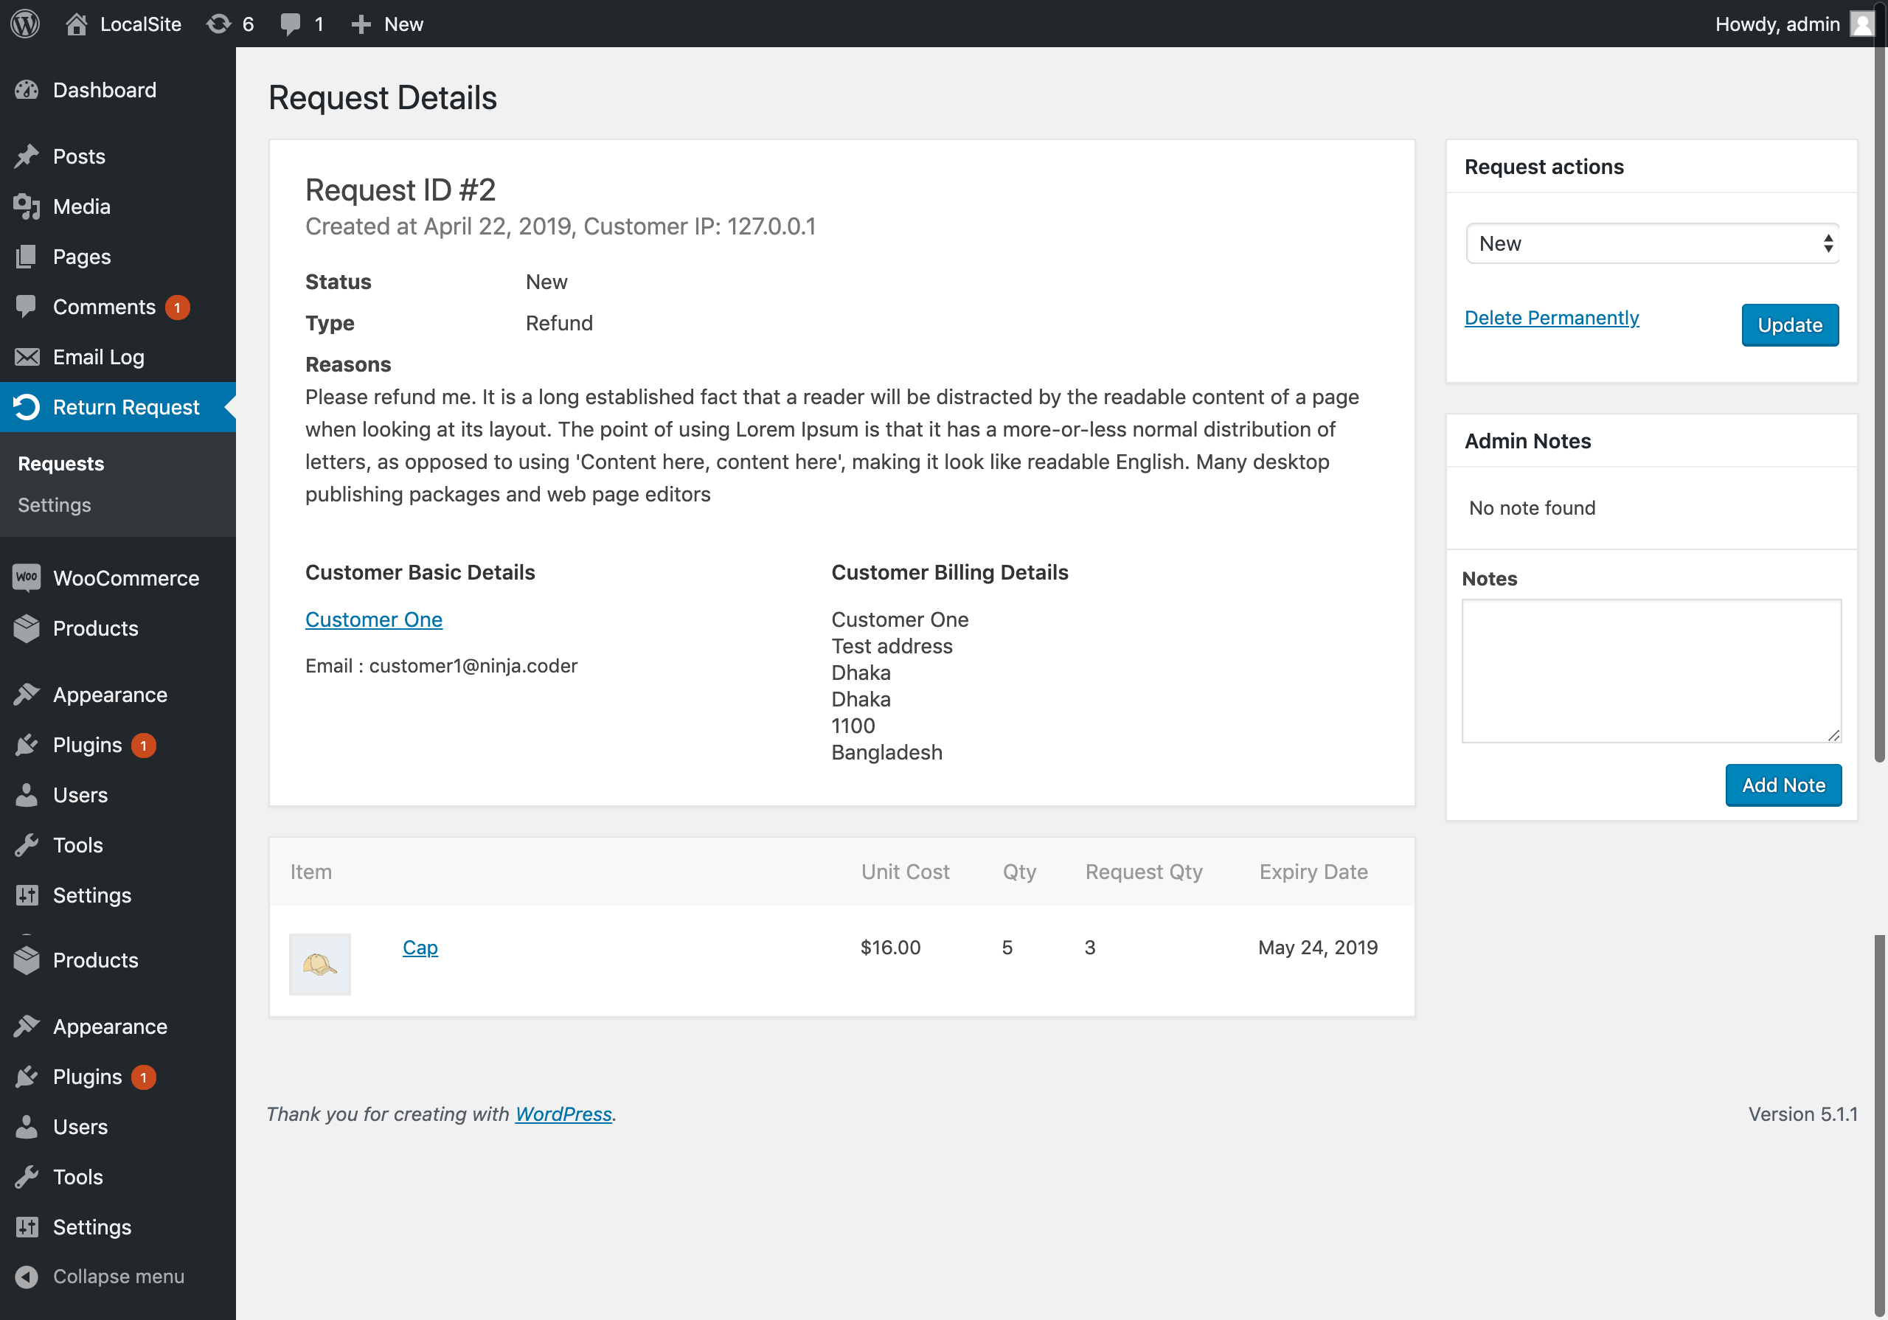Click the WordPress logo icon
This screenshot has width=1888, height=1320.
26,23
